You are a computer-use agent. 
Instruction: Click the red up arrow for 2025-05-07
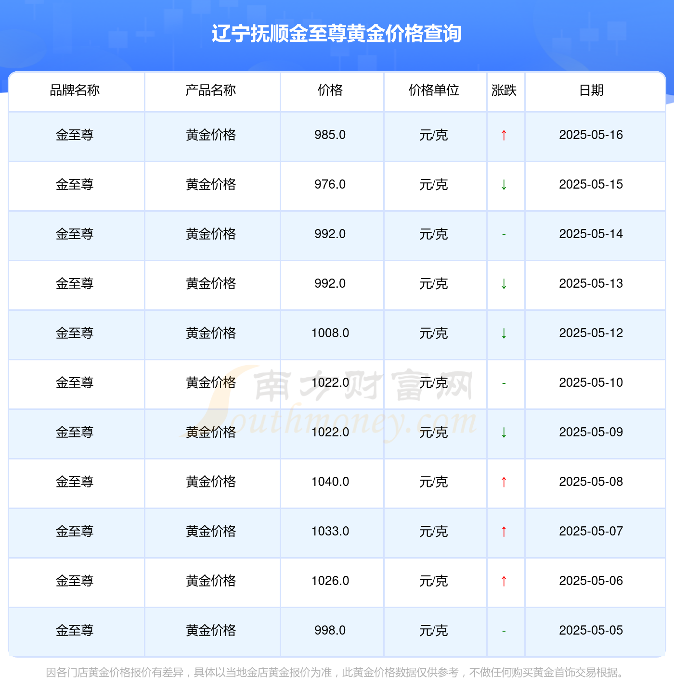pos(504,532)
